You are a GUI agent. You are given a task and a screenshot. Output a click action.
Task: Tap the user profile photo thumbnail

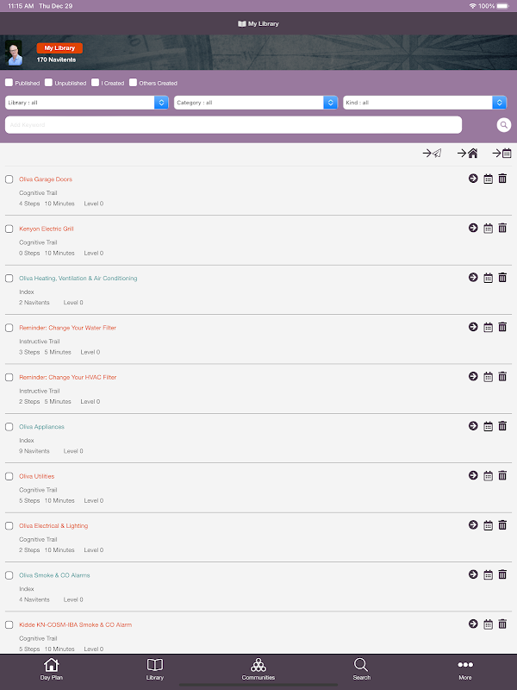tap(14, 53)
